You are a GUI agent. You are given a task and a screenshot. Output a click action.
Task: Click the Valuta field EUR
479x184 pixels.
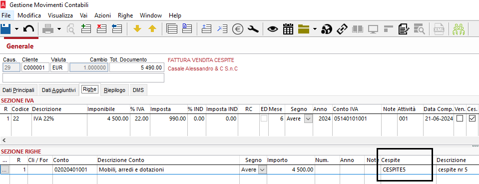tap(59, 67)
